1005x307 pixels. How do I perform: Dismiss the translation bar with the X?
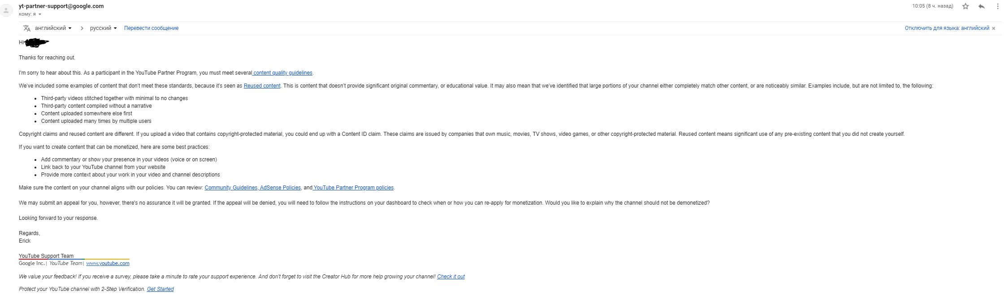tap(993, 29)
